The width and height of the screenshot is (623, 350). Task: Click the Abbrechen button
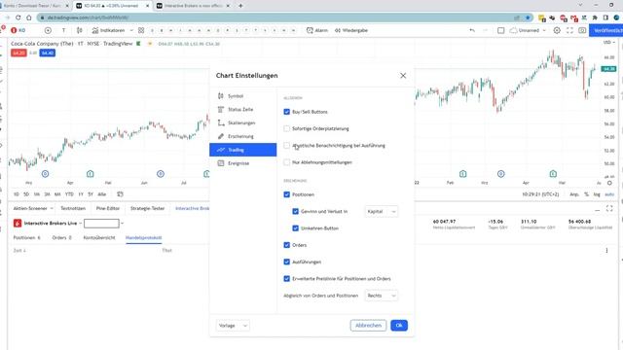pos(368,326)
